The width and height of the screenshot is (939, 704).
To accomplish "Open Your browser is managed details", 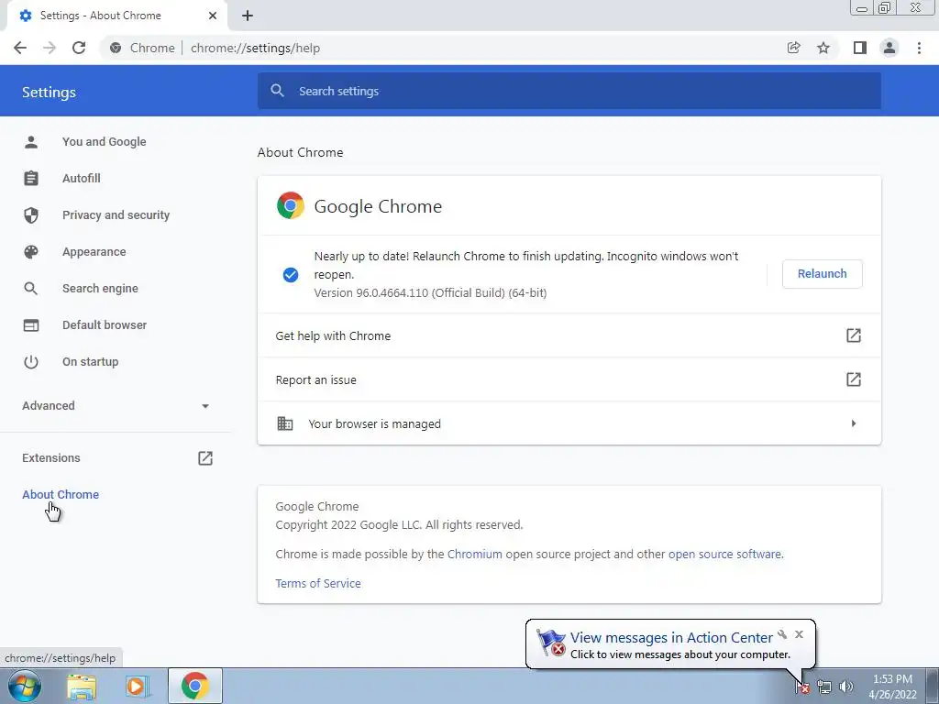I will pyautogui.click(x=569, y=423).
